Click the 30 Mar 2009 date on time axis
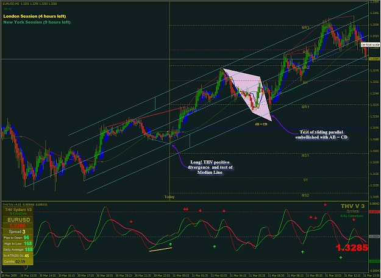 [x=9, y=276]
